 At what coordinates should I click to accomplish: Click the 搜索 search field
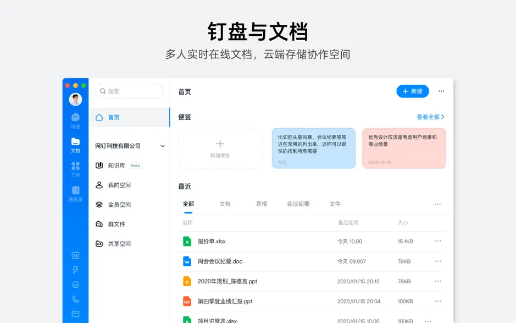(x=130, y=91)
